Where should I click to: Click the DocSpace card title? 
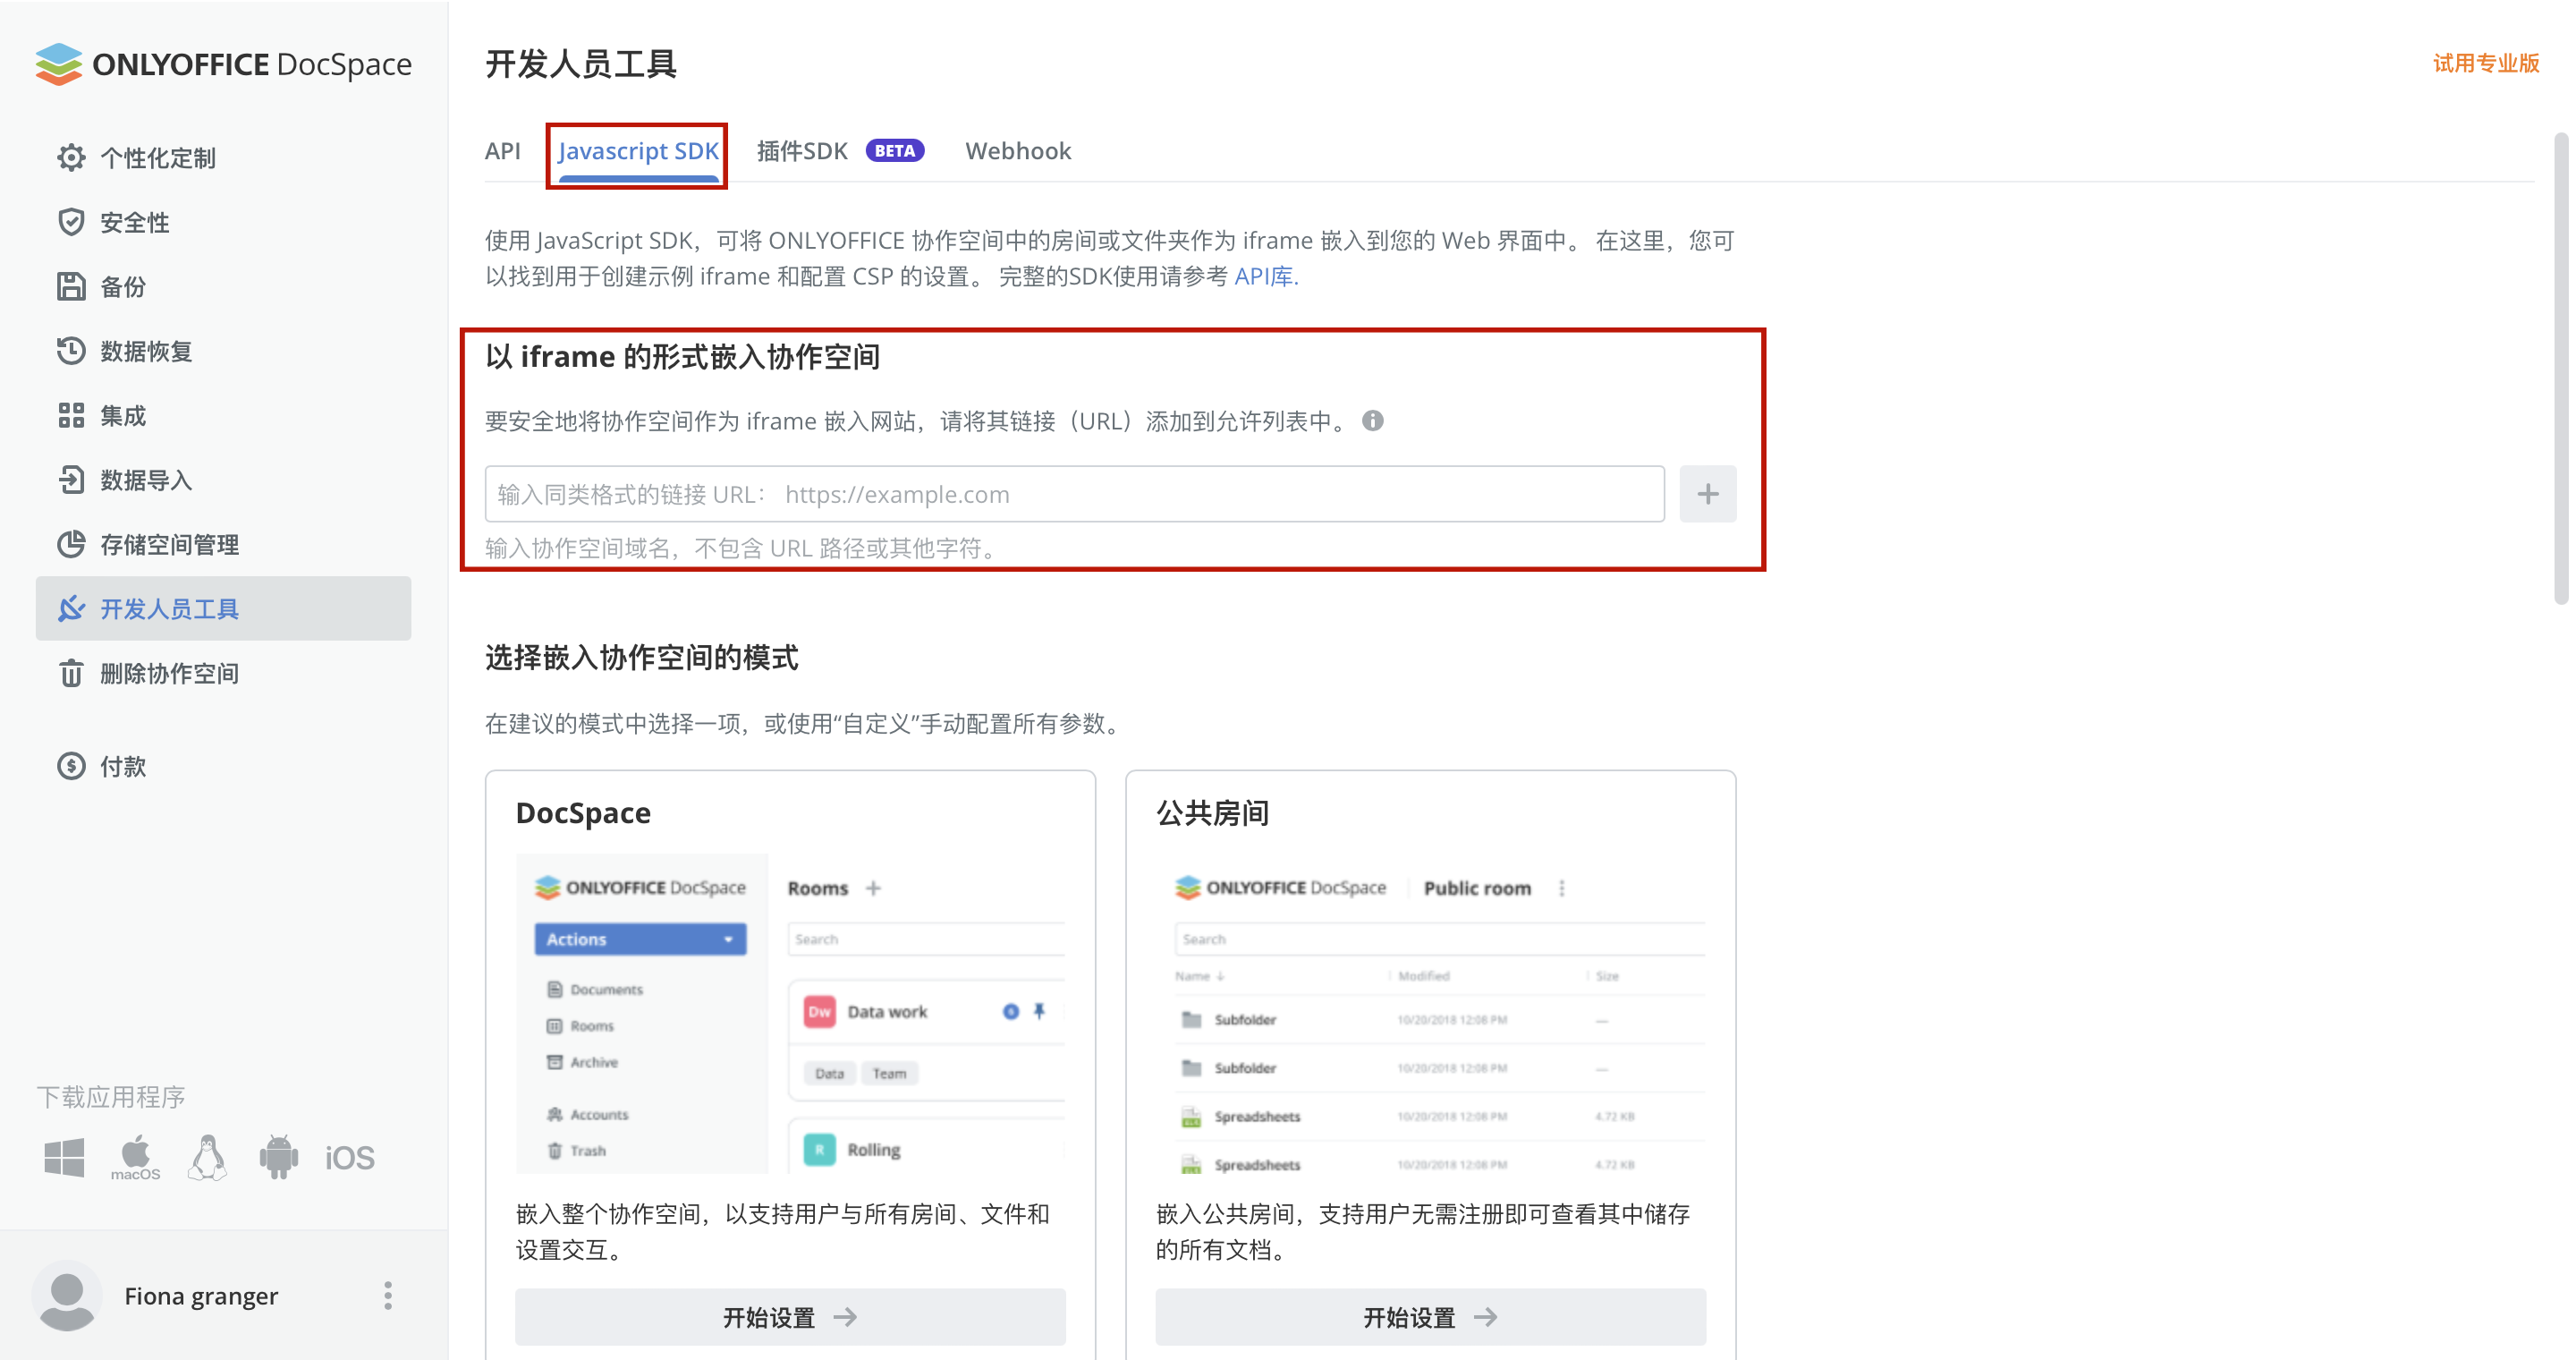pyautogui.click(x=583, y=813)
